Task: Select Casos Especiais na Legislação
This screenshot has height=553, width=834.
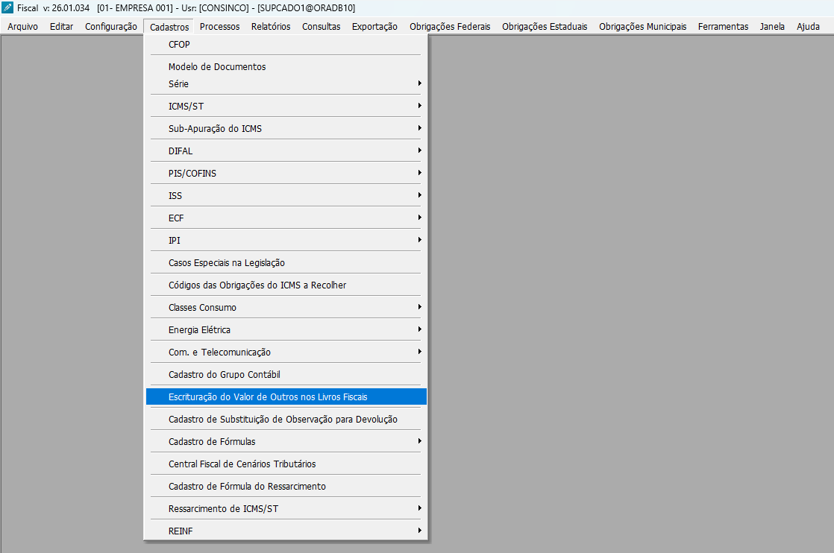Action: (x=286, y=262)
